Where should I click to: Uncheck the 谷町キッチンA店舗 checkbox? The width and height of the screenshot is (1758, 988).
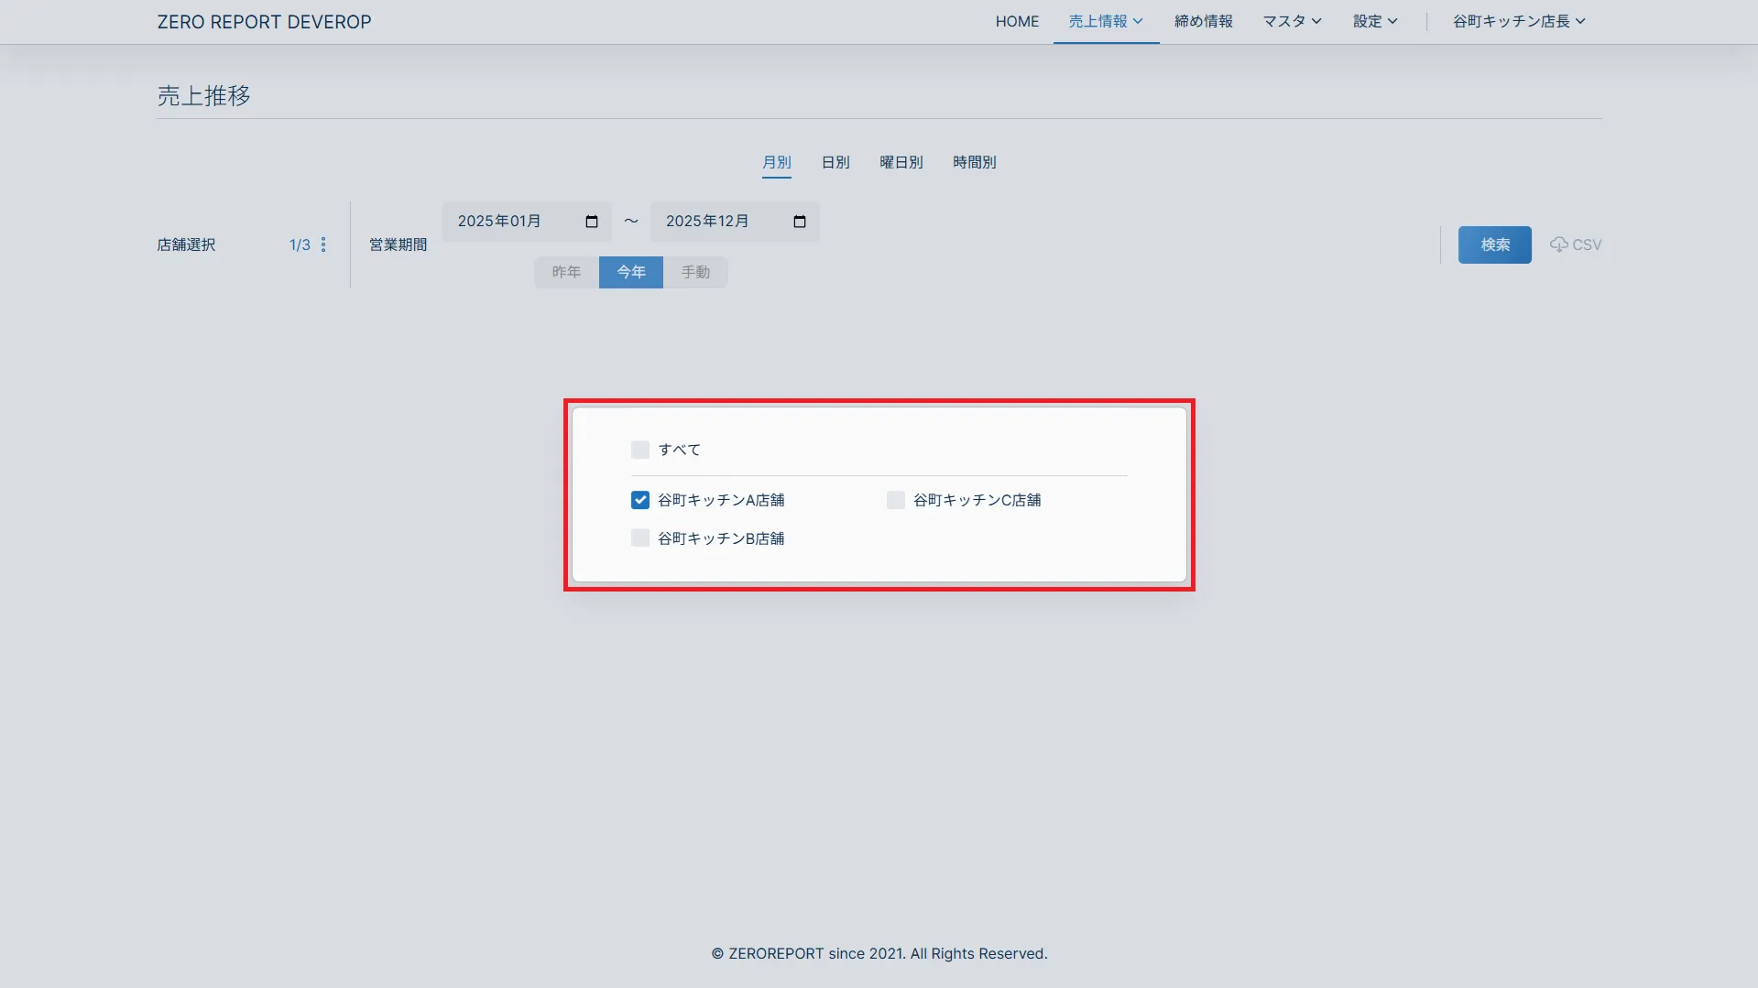click(640, 500)
